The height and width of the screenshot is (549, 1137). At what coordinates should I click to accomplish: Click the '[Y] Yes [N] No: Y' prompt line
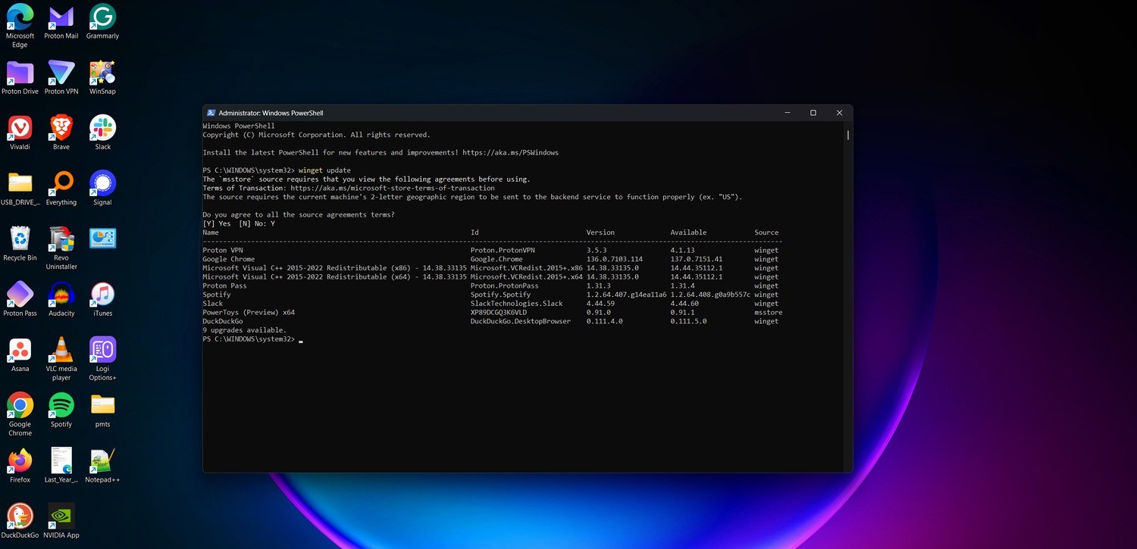(x=239, y=223)
